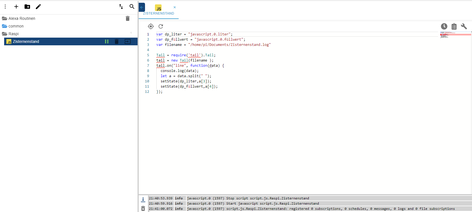Click line number 12 in the gutter

click(147, 92)
